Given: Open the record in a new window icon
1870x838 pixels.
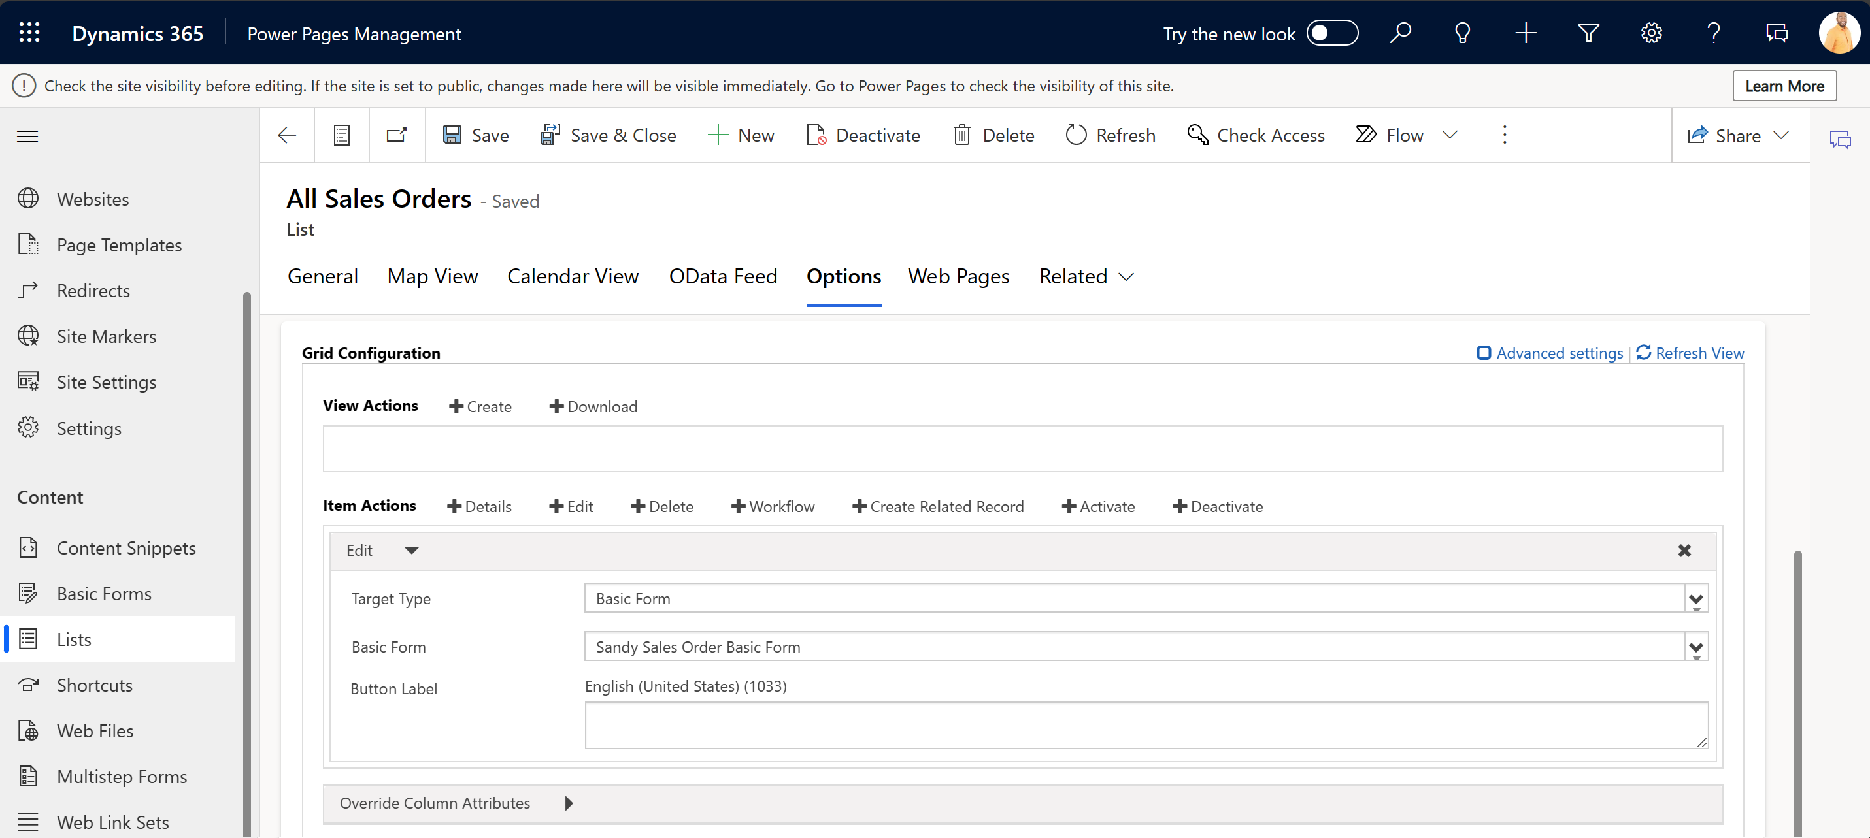Looking at the screenshot, I should pos(396,135).
